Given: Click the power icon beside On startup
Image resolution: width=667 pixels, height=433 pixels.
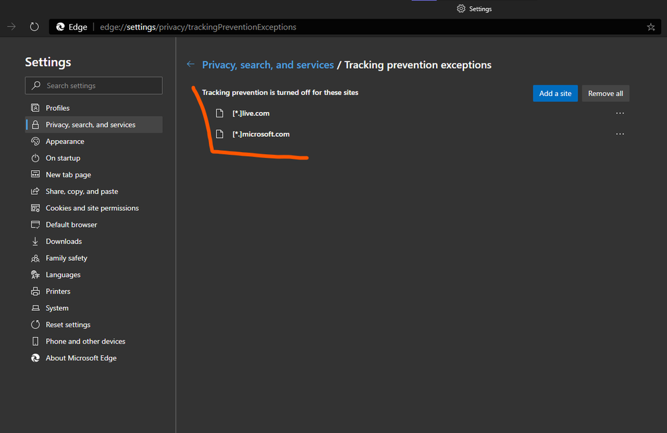Looking at the screenshot, I should [35, 158].
